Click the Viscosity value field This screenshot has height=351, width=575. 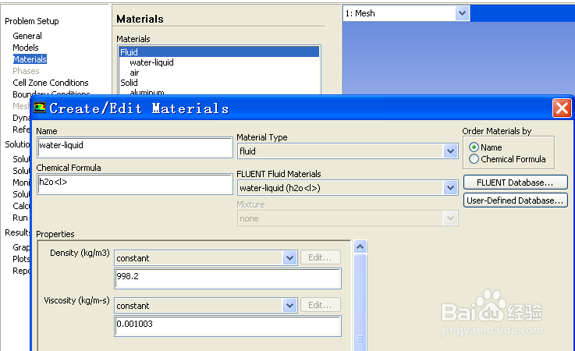tap(228, 325)
